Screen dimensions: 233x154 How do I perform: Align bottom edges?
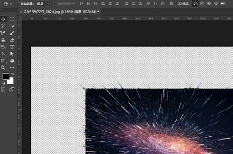tap(95, 3)
